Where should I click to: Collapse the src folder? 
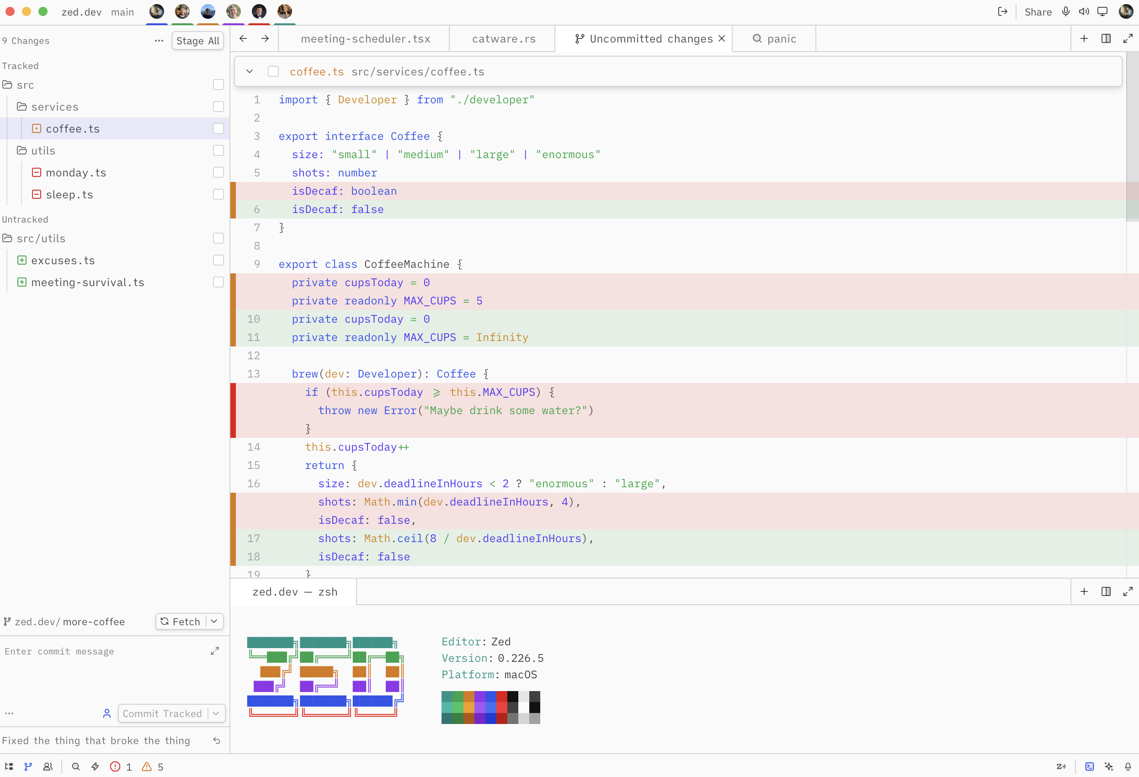pyautogui.click(x=7, y=84)
